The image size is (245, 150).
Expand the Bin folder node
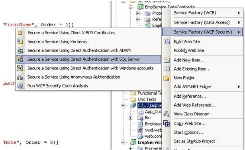coord(130,118)
